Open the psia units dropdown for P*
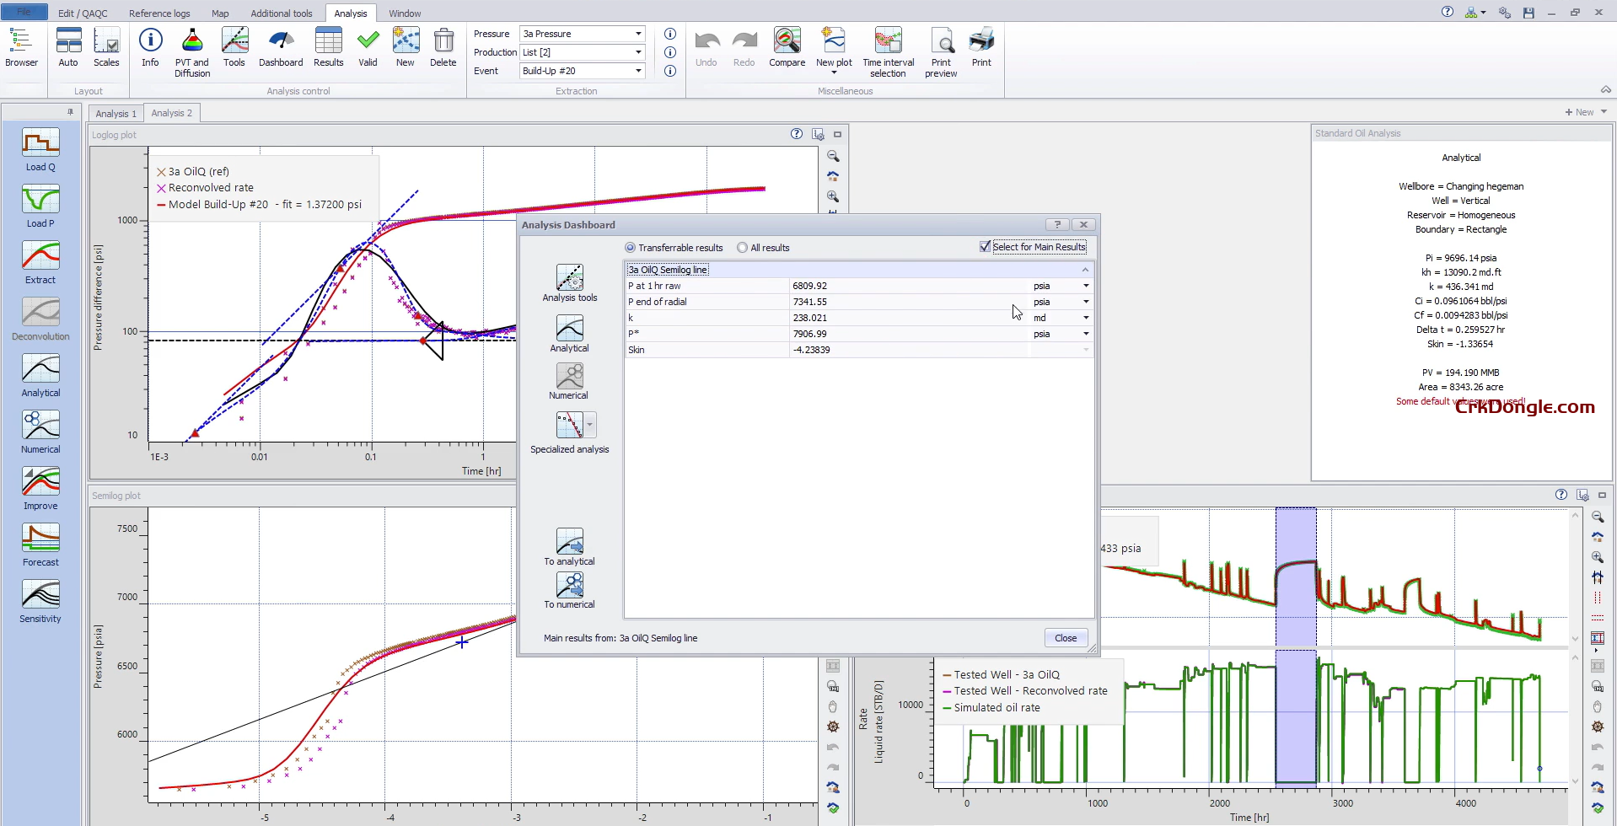Image resolution: width=1617 pixels, height=826 pixels. click(x=1086, y=334)
